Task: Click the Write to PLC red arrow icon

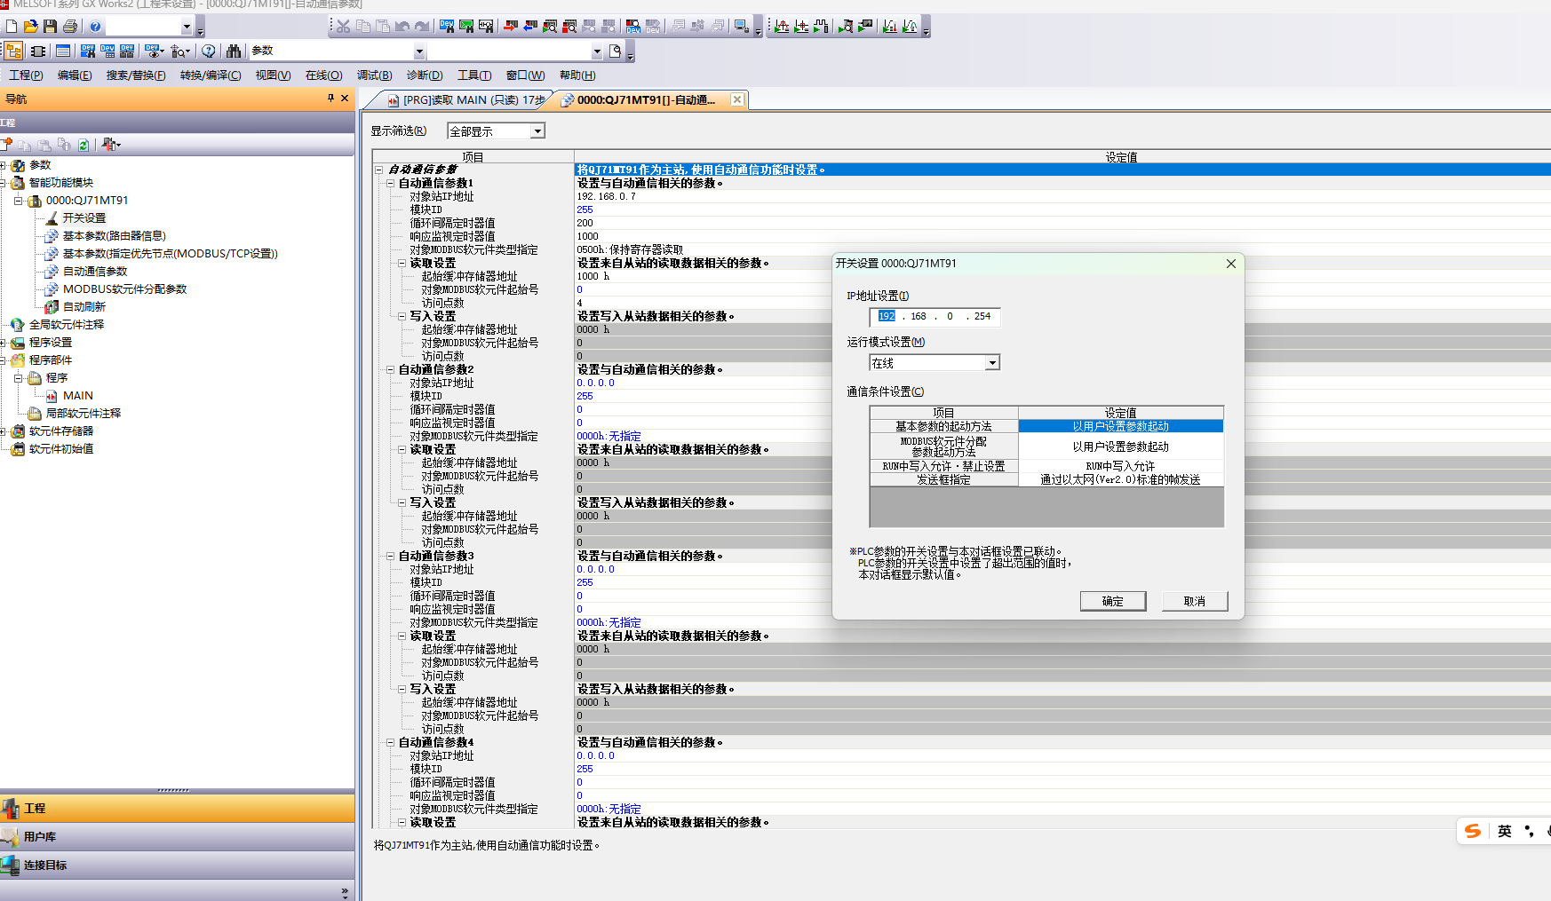Action: [x=511, y=27]
